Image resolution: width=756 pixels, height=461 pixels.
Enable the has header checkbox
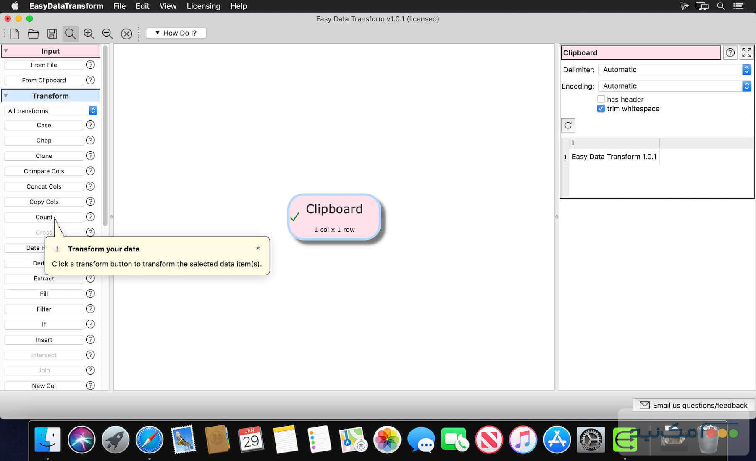coord(601,99)
